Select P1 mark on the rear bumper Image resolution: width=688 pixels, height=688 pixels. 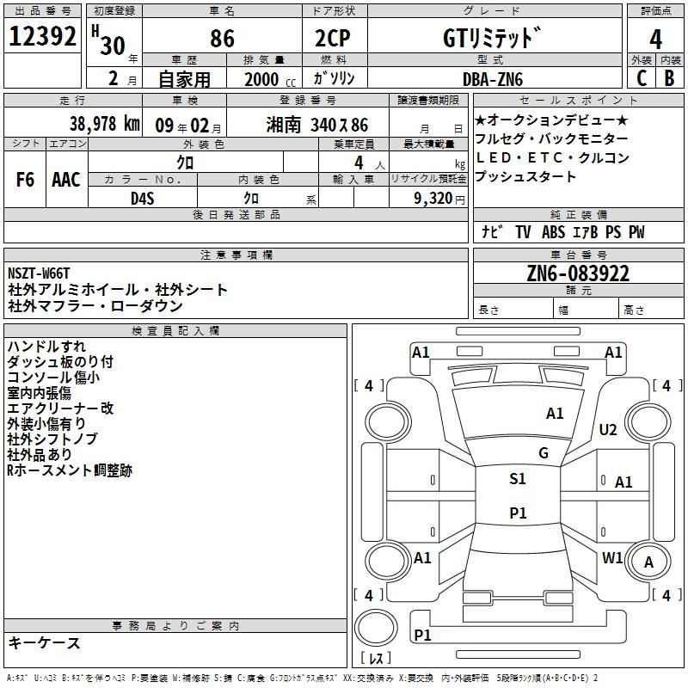[x=422, y=635]
